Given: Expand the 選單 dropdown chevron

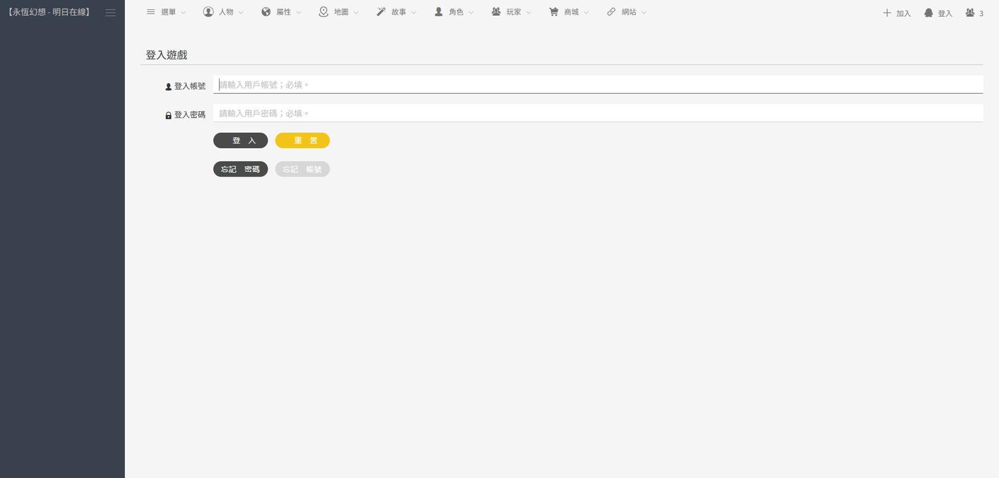Looking at the screenshot, I should coord(183,13).
